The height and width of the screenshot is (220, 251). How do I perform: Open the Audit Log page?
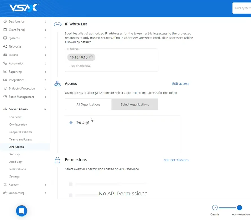tap(15, 162)
